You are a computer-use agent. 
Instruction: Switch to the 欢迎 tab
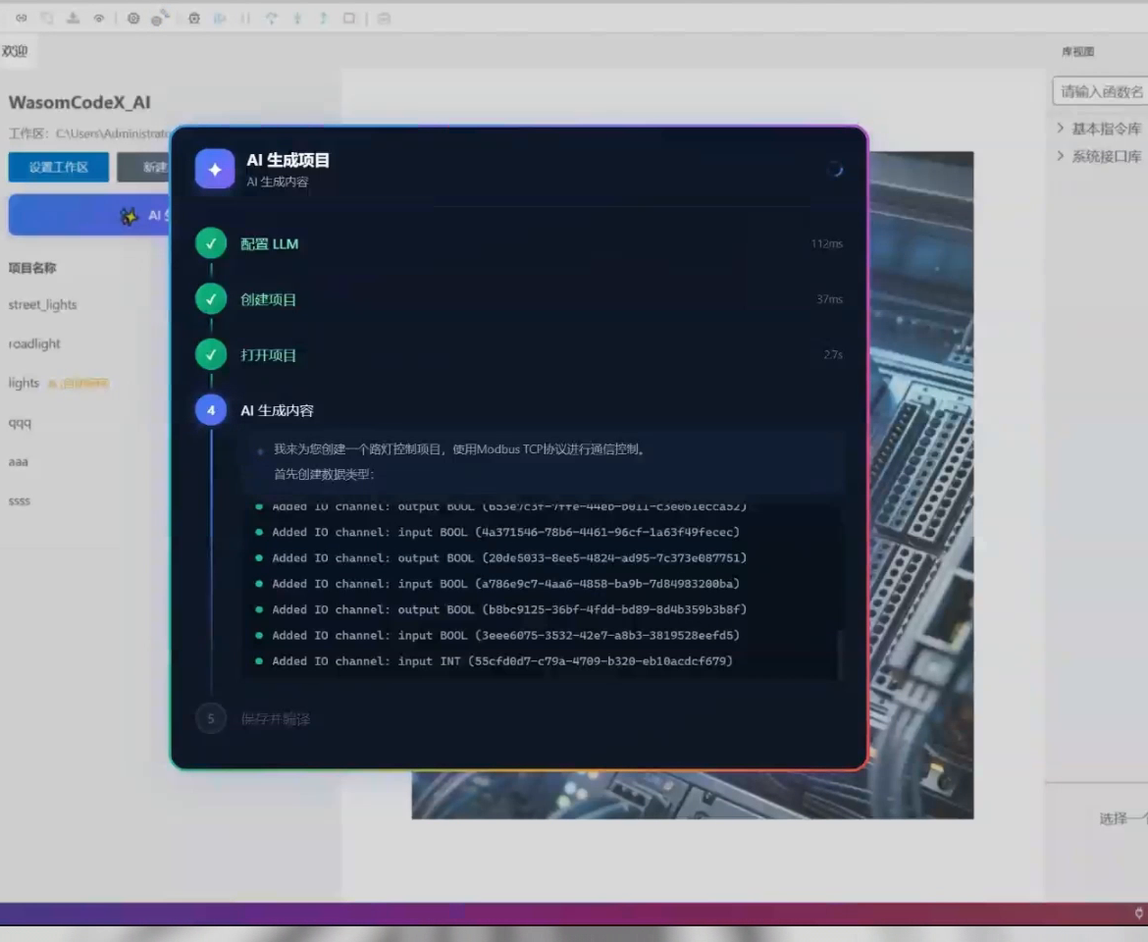pyautogui.click(x=15, y=51)
